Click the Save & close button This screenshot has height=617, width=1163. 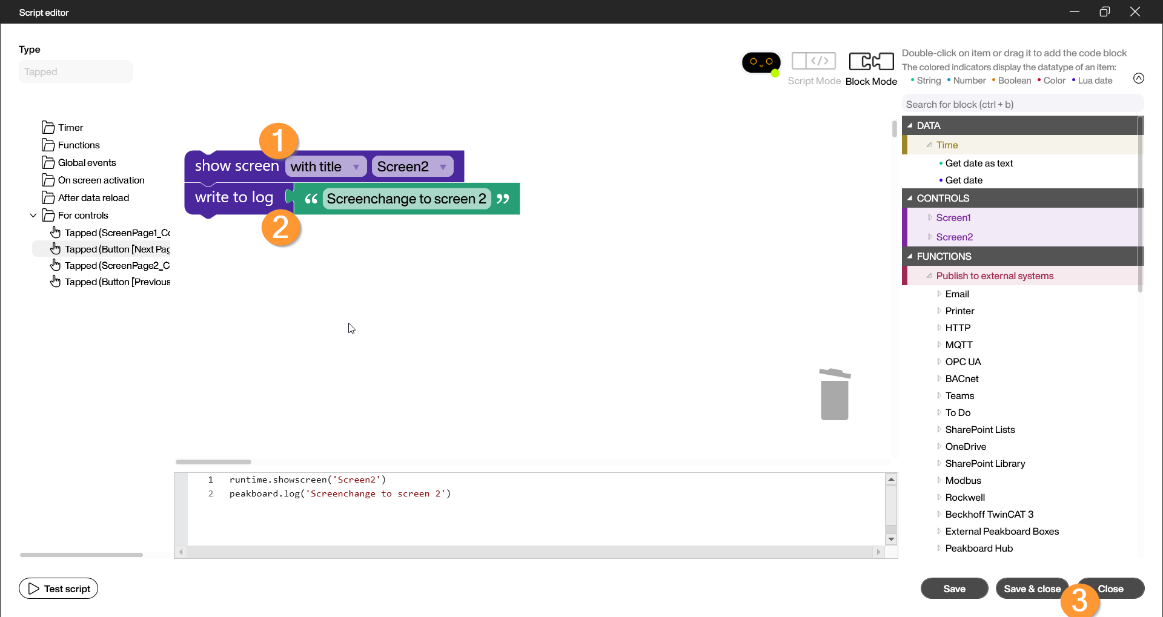[x=1031, y=589]
